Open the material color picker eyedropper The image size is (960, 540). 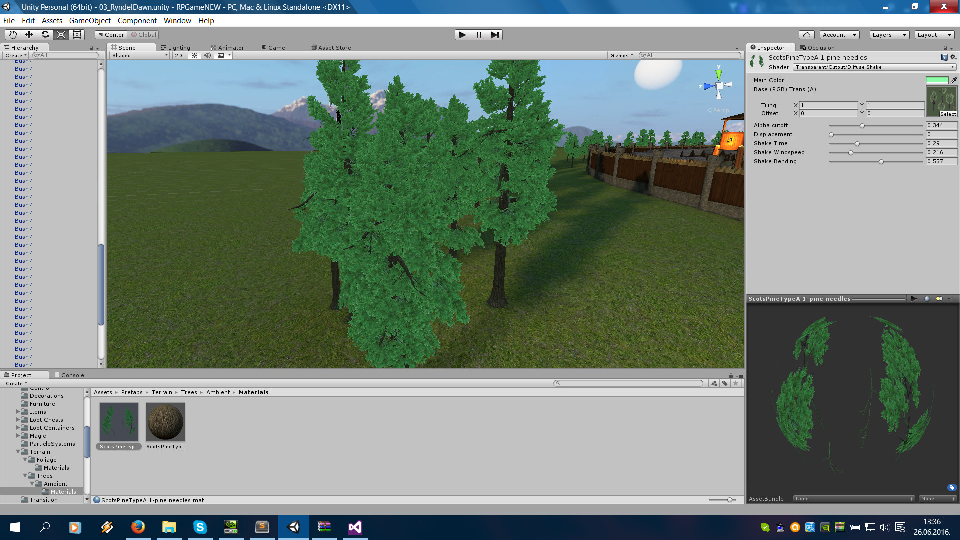[955, 80]
